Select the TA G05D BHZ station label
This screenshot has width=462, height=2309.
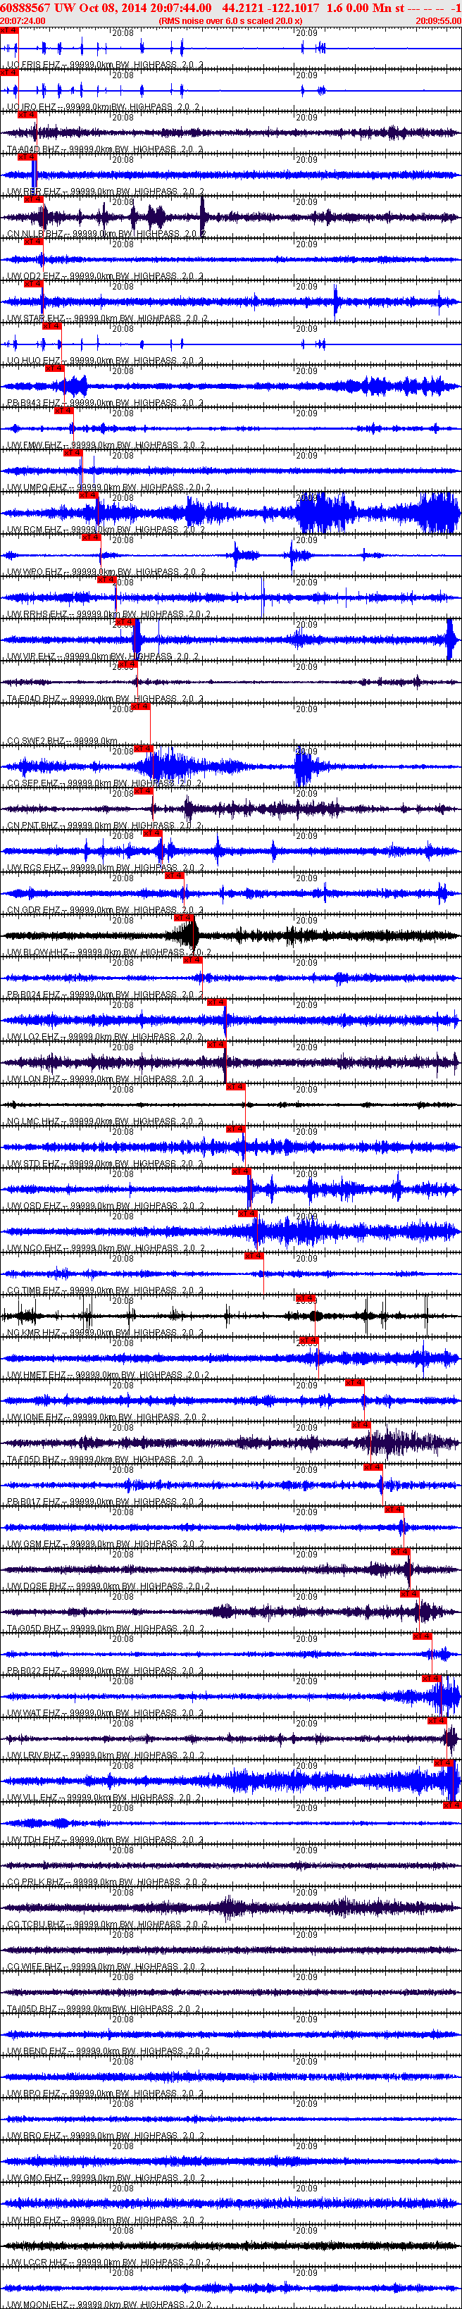point(105,1628)
